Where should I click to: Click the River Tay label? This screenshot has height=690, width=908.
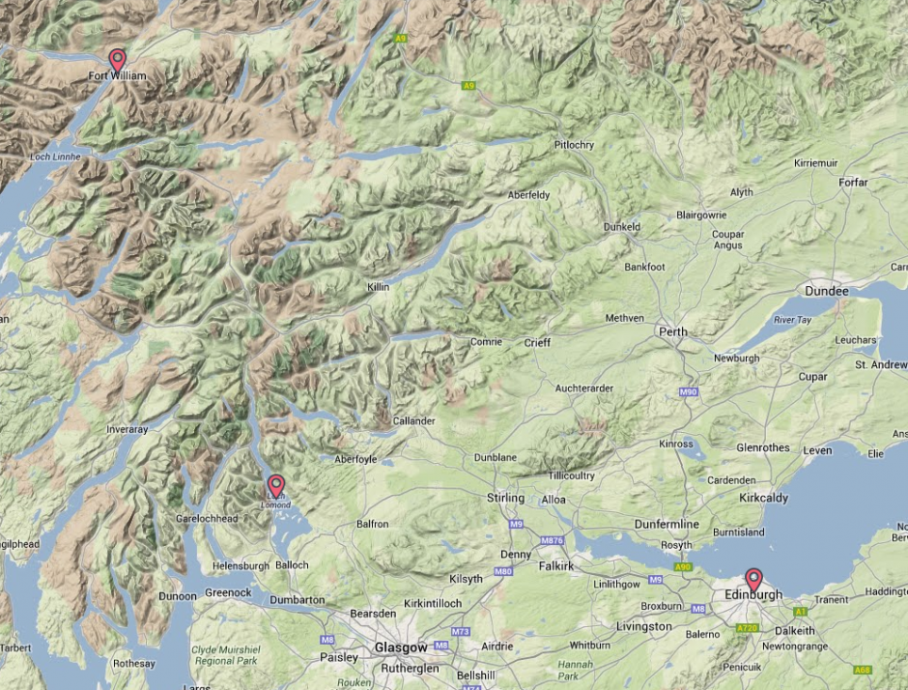tap(792, 320)
